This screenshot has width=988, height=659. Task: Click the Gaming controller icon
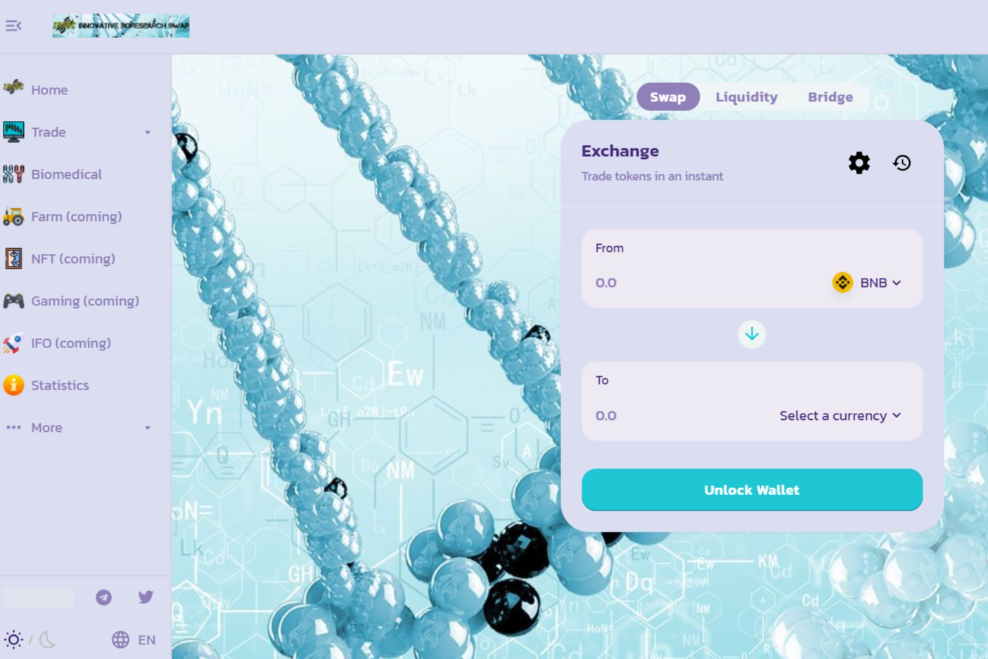tap(13, 300)
